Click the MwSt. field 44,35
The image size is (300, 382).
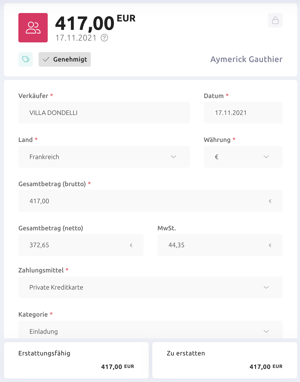click(x=220, y=245)
